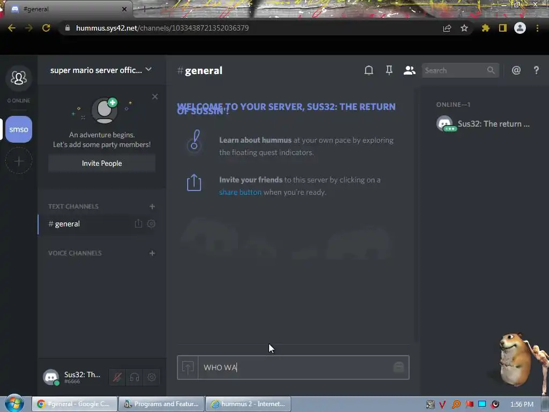
Task: Open User Settings gear icon
Action: 152,377
